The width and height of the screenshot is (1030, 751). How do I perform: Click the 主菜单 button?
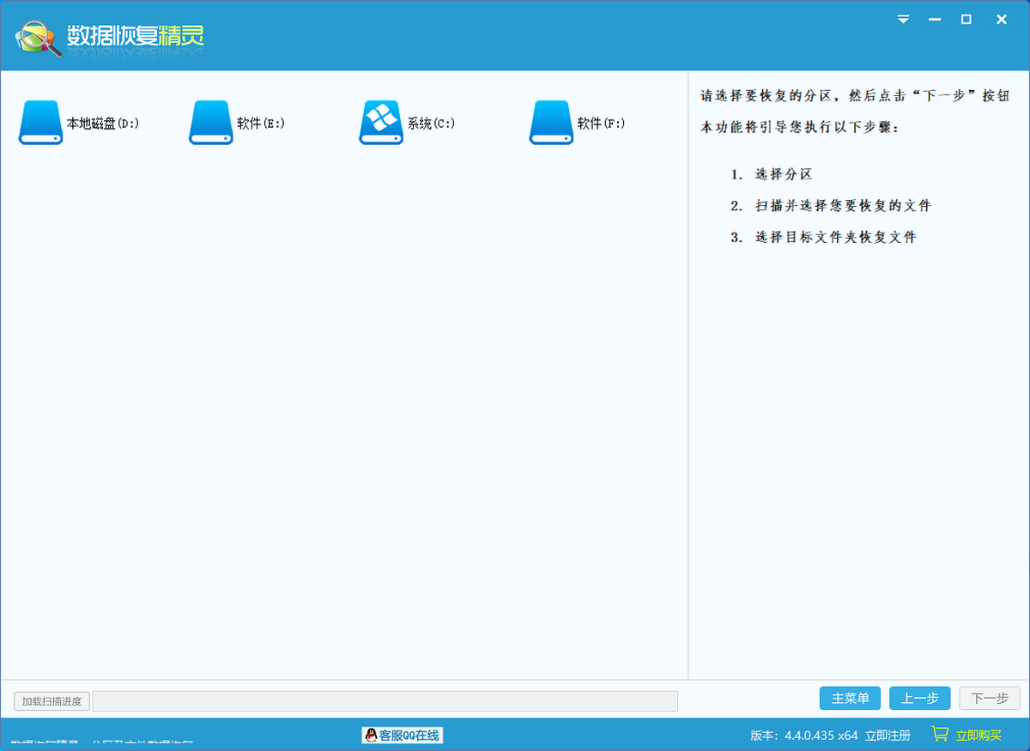pyautogui.click(x=851, y=699)
